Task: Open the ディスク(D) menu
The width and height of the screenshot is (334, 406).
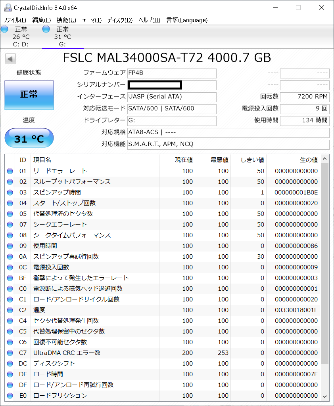Action: point(120,20)
